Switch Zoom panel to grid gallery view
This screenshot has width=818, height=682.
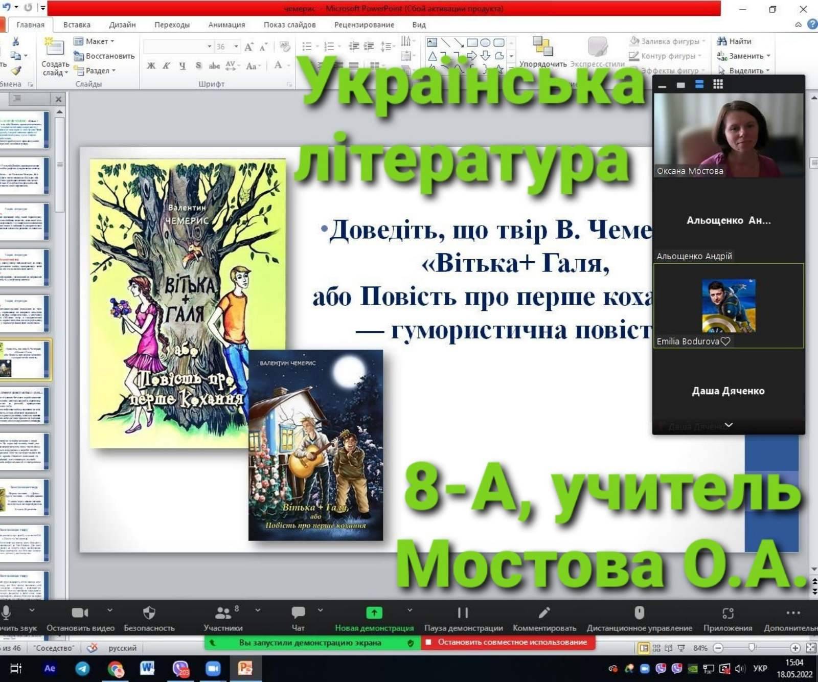[x=718, y=84]
